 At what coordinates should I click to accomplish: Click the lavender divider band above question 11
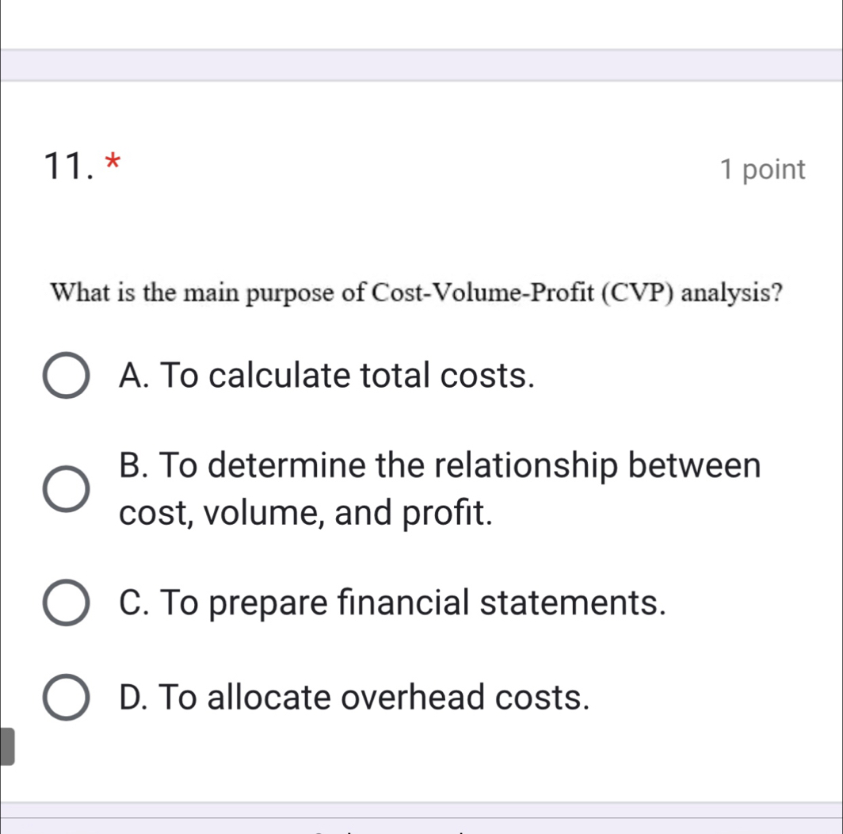point(421,65)
